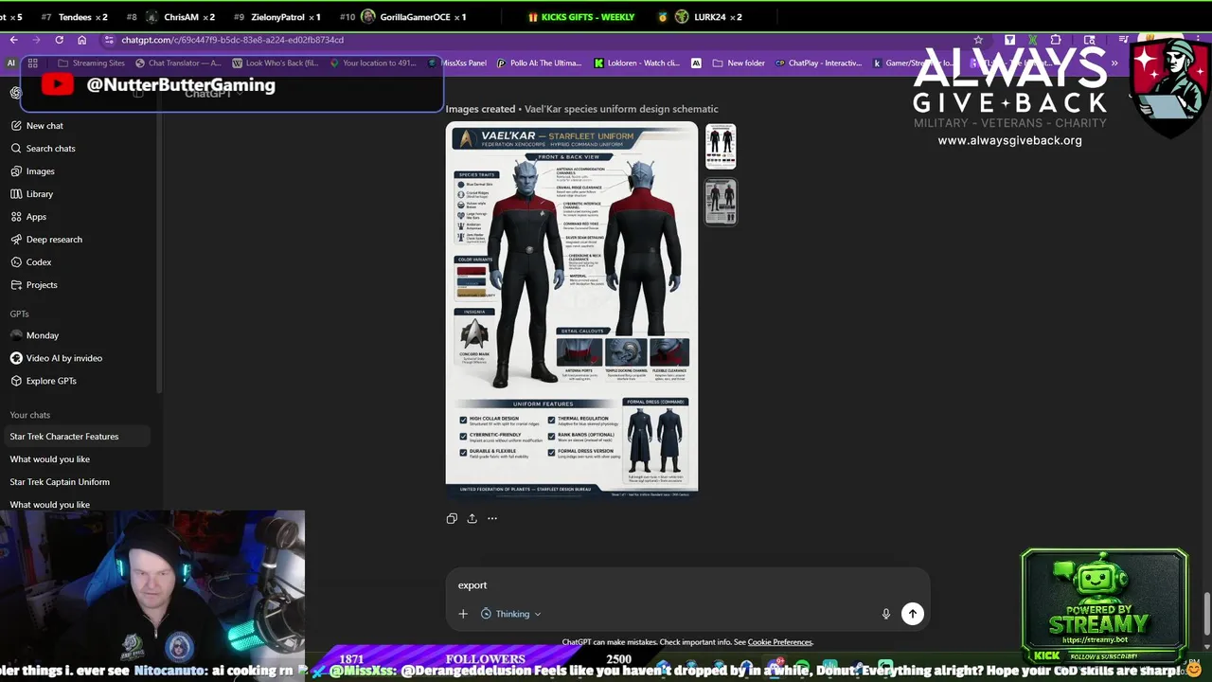Image resolution: width=1212 pixels, height=682 pixels.
Task: Open ChatPlay Interactive bookmark
Action: (x=818, y=63)
